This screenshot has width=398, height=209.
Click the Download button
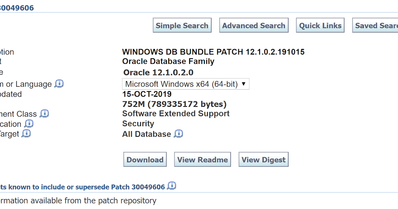coord(145,159)
